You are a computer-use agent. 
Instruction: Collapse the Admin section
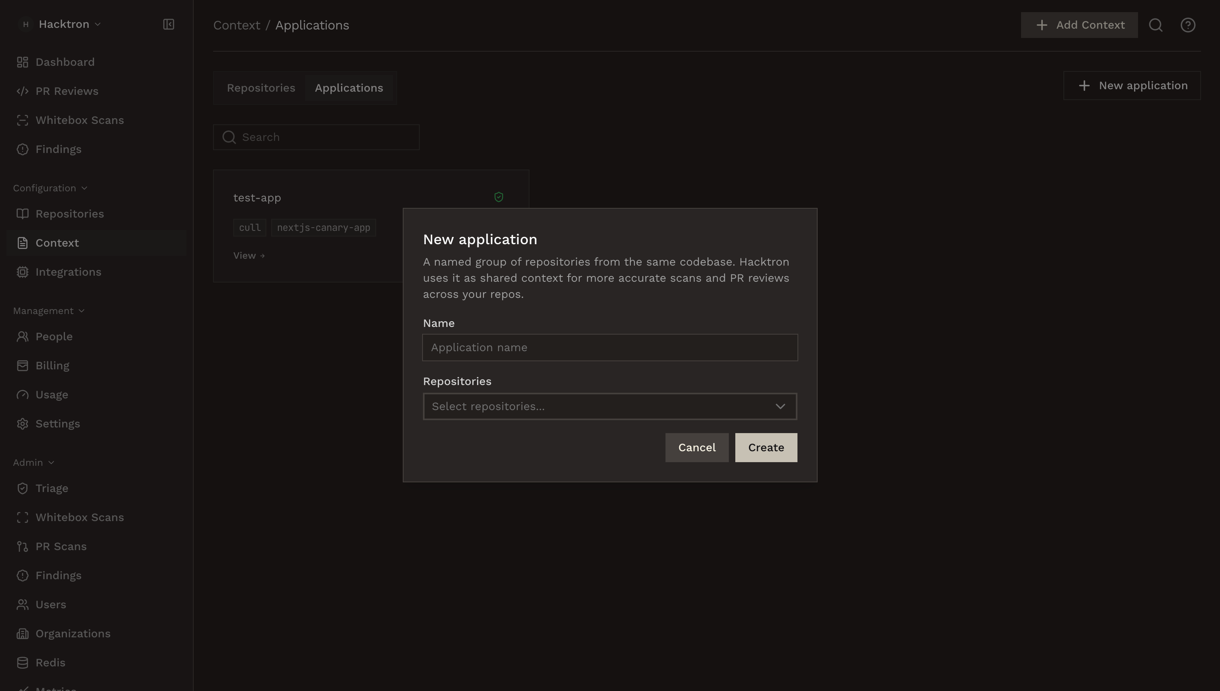(x=33, y=462)
